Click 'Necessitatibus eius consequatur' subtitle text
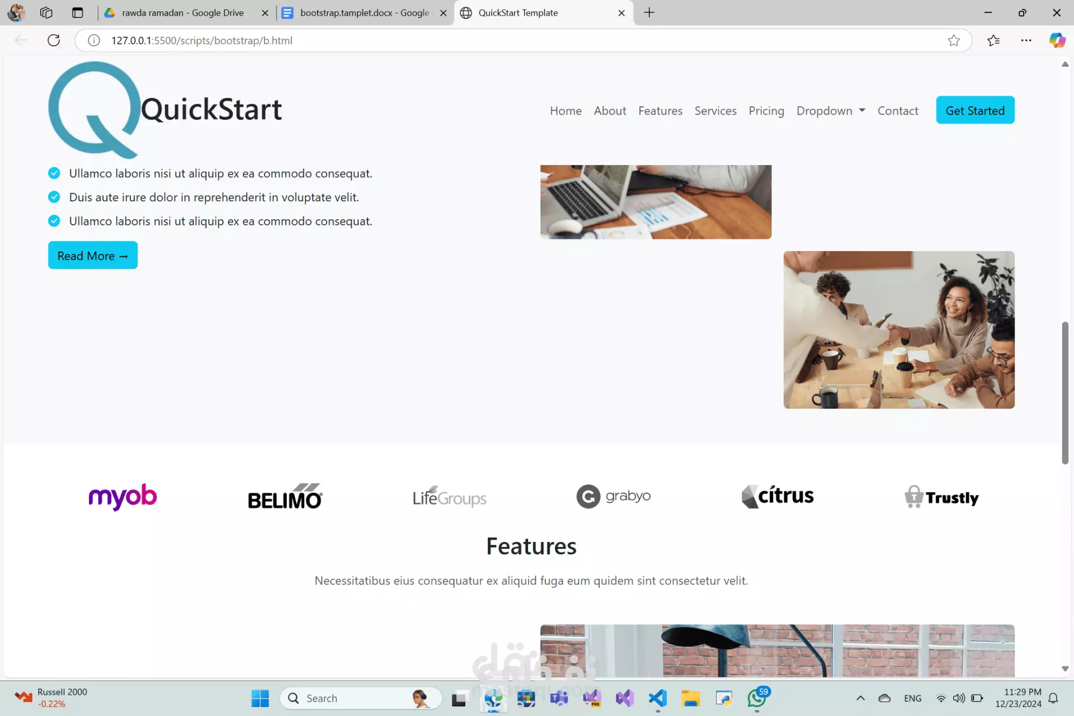The width and height of the screenshot is (1074, 716). pos(531,581)
